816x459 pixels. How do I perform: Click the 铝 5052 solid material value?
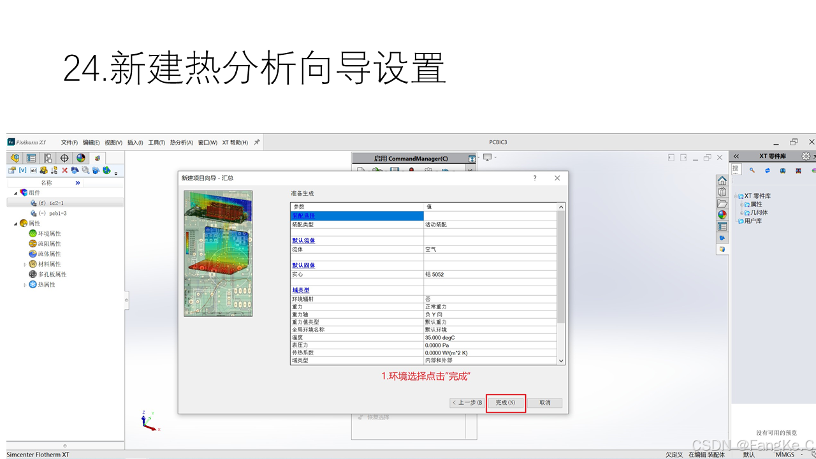[x=434, y=274]
